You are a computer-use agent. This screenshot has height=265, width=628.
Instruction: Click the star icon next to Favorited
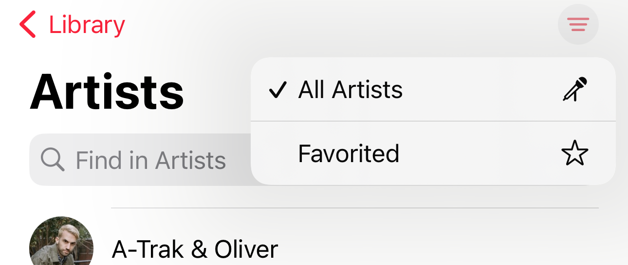575,153
